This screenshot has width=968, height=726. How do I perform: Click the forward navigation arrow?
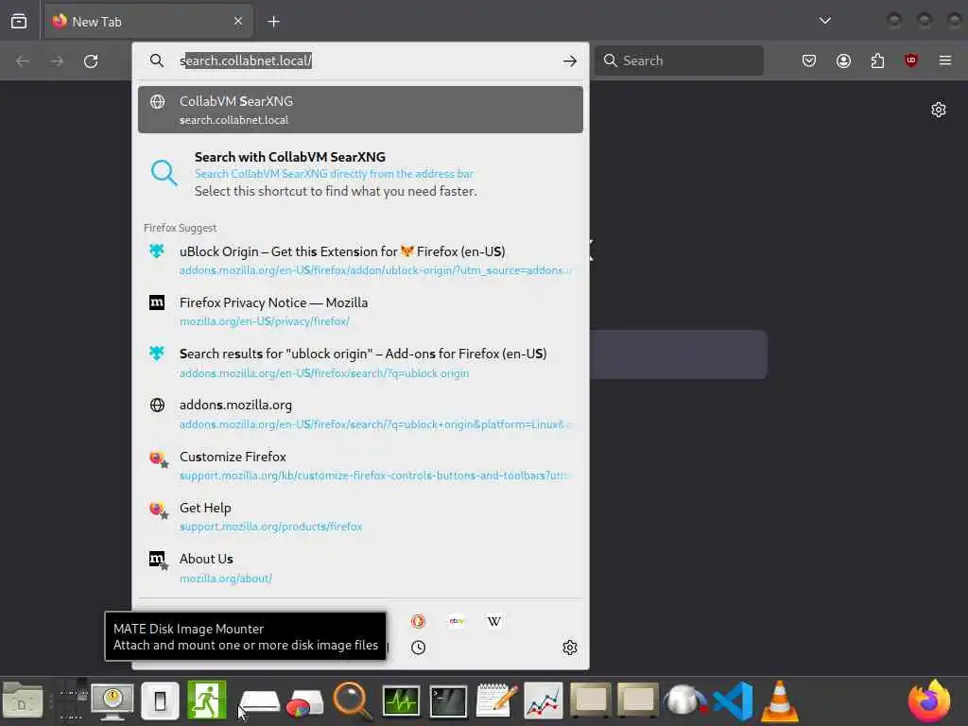[57, 61]
